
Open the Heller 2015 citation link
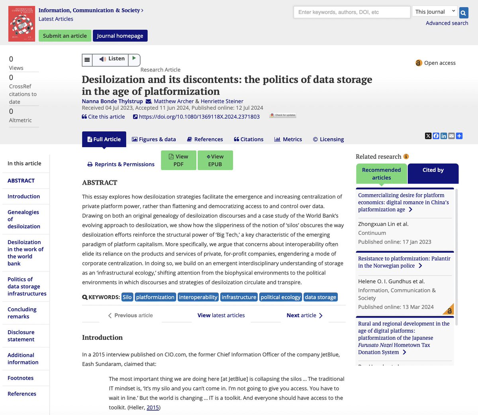(153, 407)
